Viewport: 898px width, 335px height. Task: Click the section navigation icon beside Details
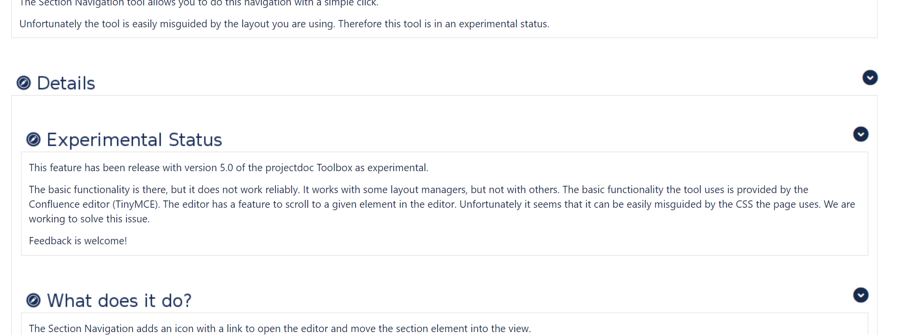[23, 83]
